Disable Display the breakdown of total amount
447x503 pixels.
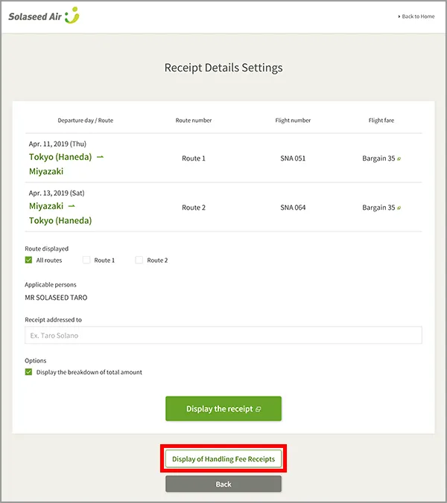point(29,372)
